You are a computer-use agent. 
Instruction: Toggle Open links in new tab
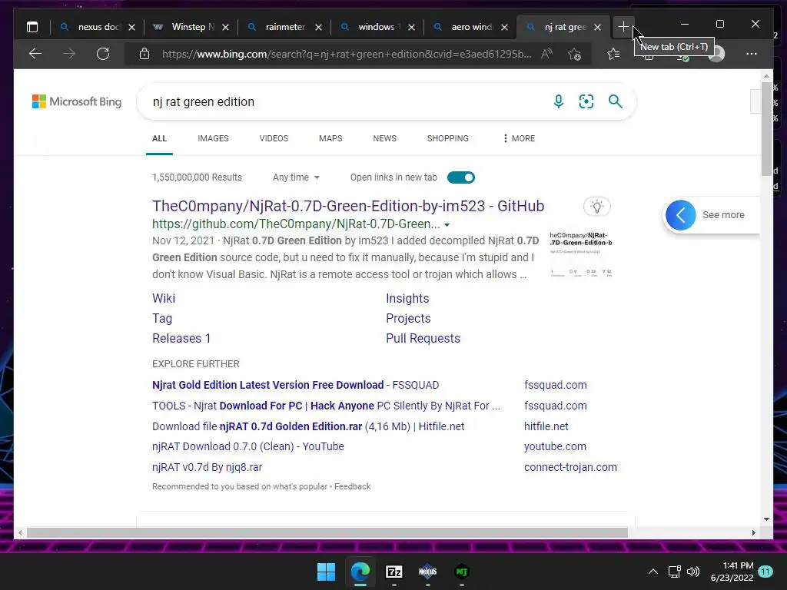pyautogui.click(x=461, y=177)
